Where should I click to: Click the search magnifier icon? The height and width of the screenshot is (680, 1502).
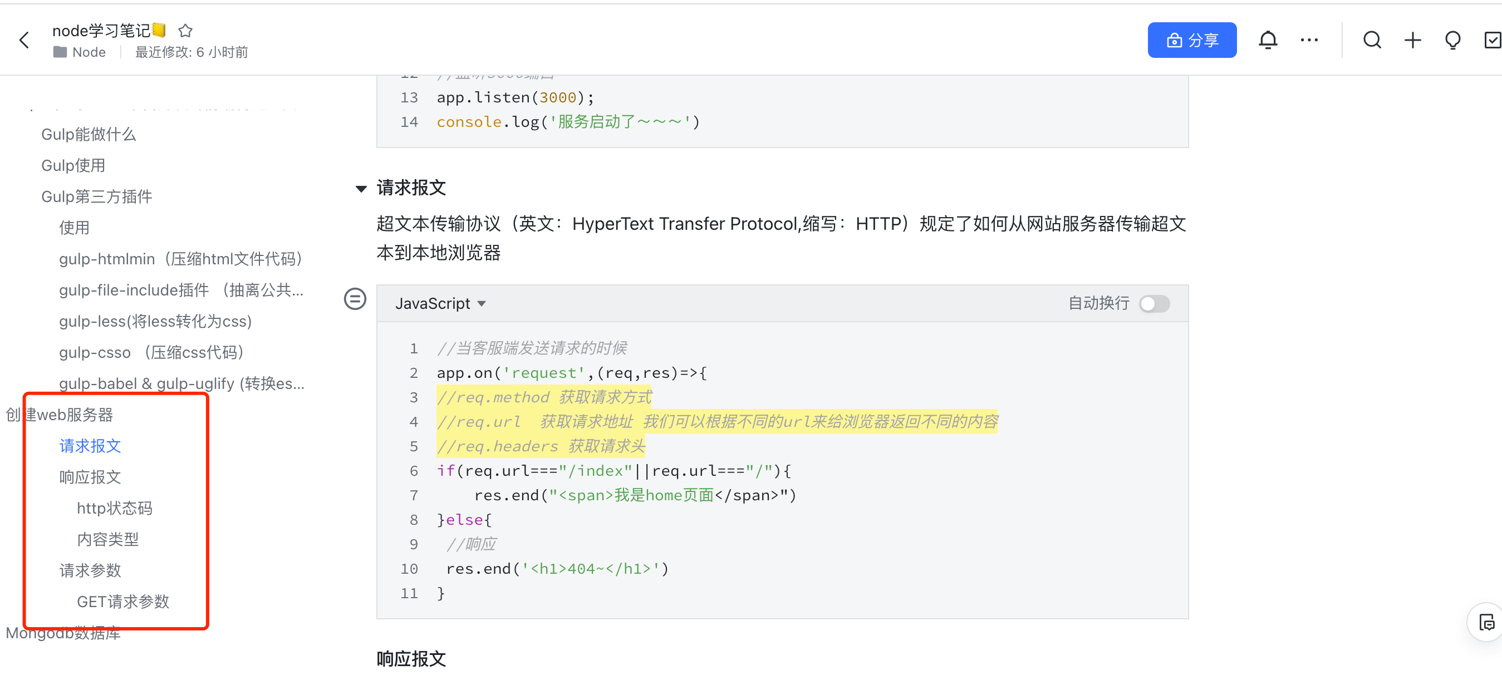pyautogui.click(x=1372, y=40)
